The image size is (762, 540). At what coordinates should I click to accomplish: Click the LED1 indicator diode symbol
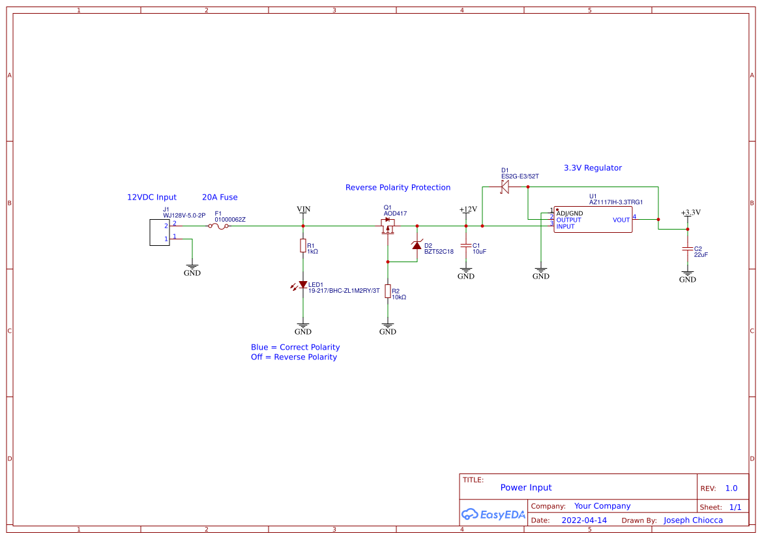(x=302, y=284)
